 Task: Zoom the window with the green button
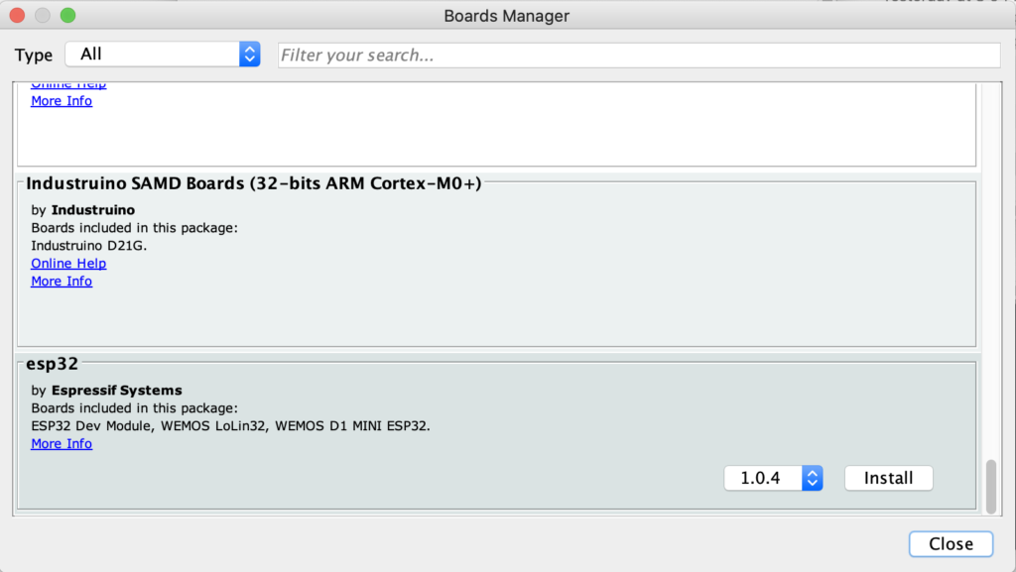(x=67, y=16)
